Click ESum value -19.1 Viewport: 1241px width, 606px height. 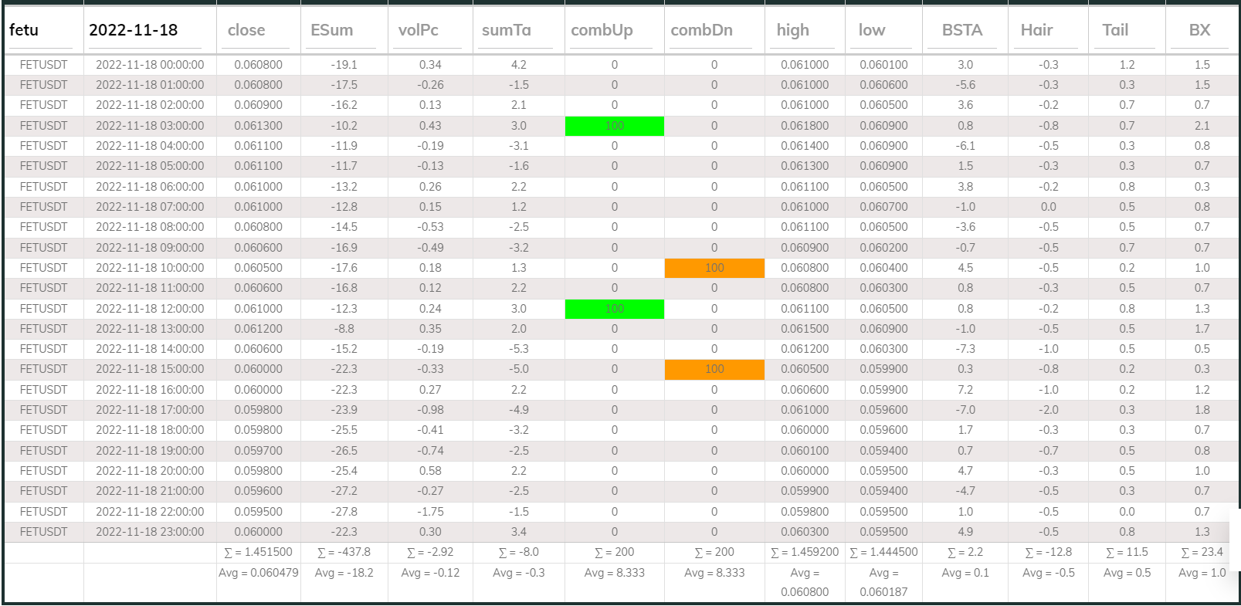344,65
